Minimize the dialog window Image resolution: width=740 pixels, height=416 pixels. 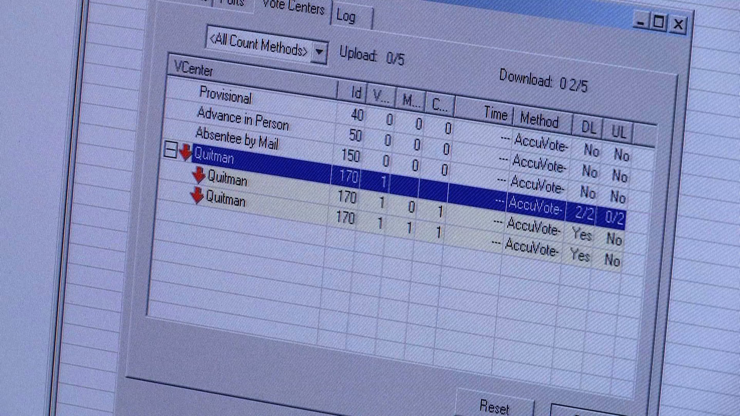tap(641, 22)
